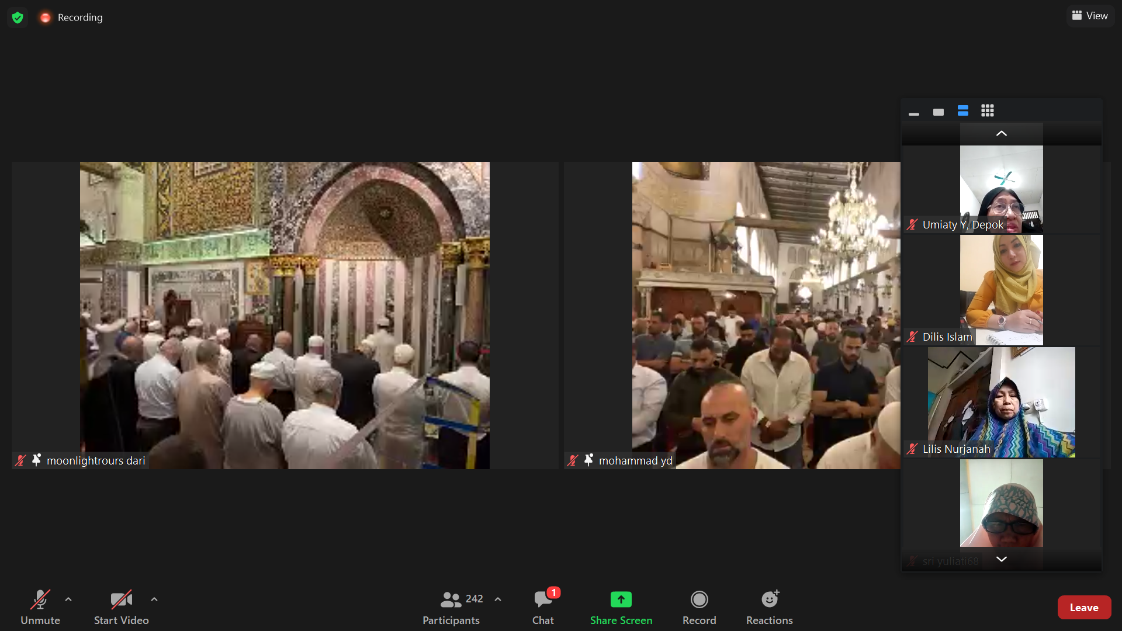Switch thumbnail panel to grid view
The height and width of the screenshot is (631, 1122).
(x=988, y=111)
